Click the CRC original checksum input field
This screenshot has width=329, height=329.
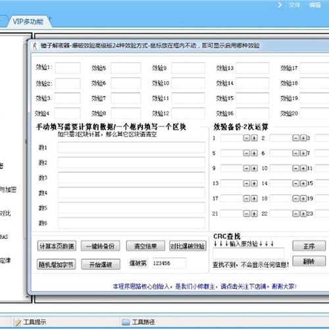point(249,254)
